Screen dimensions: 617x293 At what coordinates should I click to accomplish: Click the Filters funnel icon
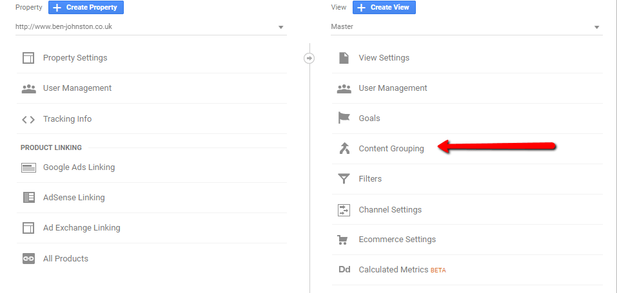point(344,179)
